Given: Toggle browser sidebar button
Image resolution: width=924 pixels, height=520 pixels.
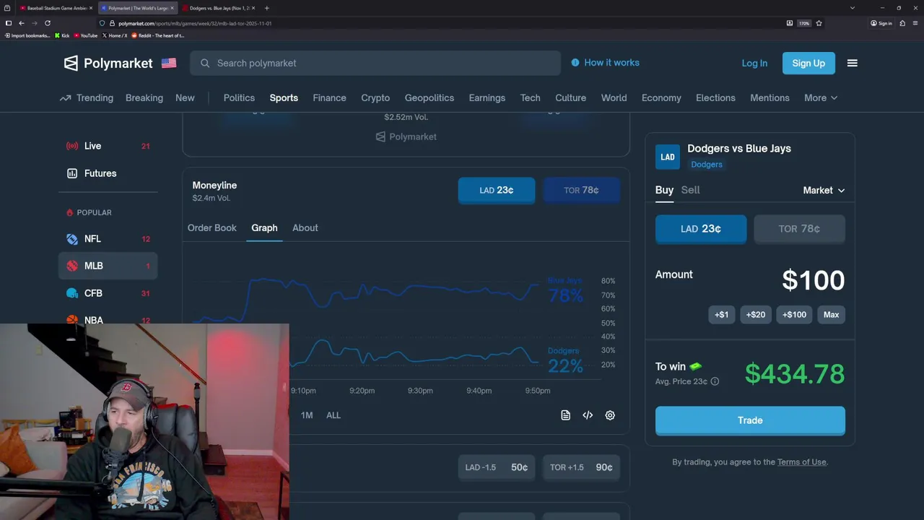Looking at the screenshot, I should pyautogui.click(x=9, y=23).
